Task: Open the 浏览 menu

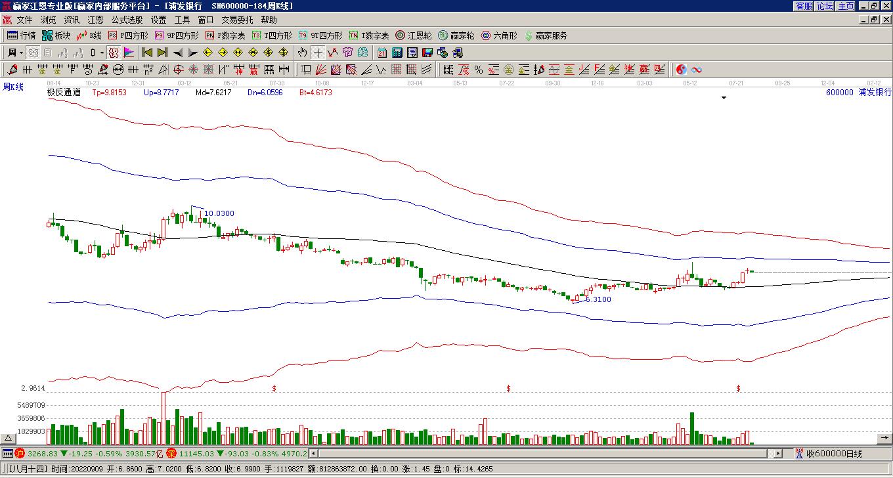Action: (x=48, y=20)
